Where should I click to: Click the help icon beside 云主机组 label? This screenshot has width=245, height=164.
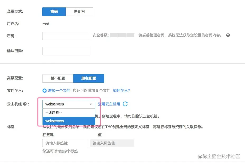tap(25, 104)
